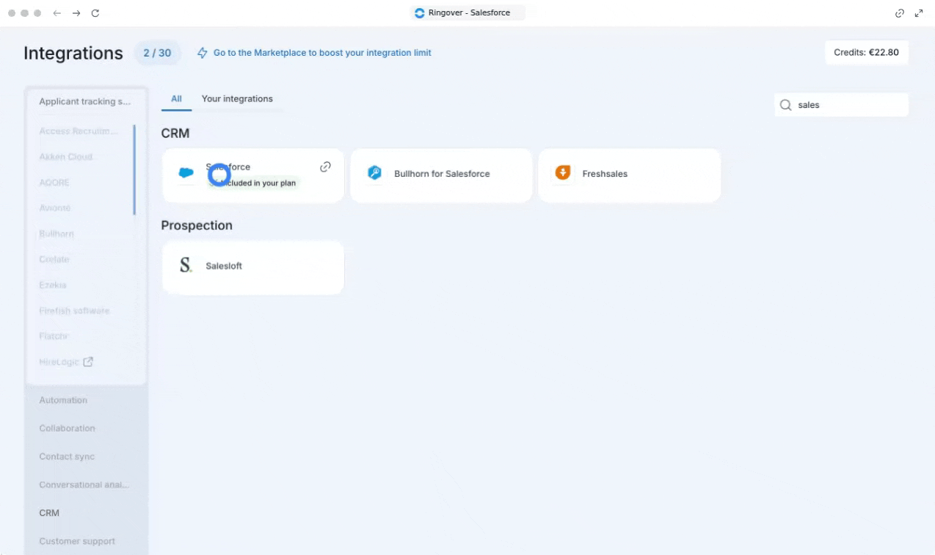The image size is (935, 555).
Task: Select Firefish software in sidebar list
Action: click(x=74, y=311)
